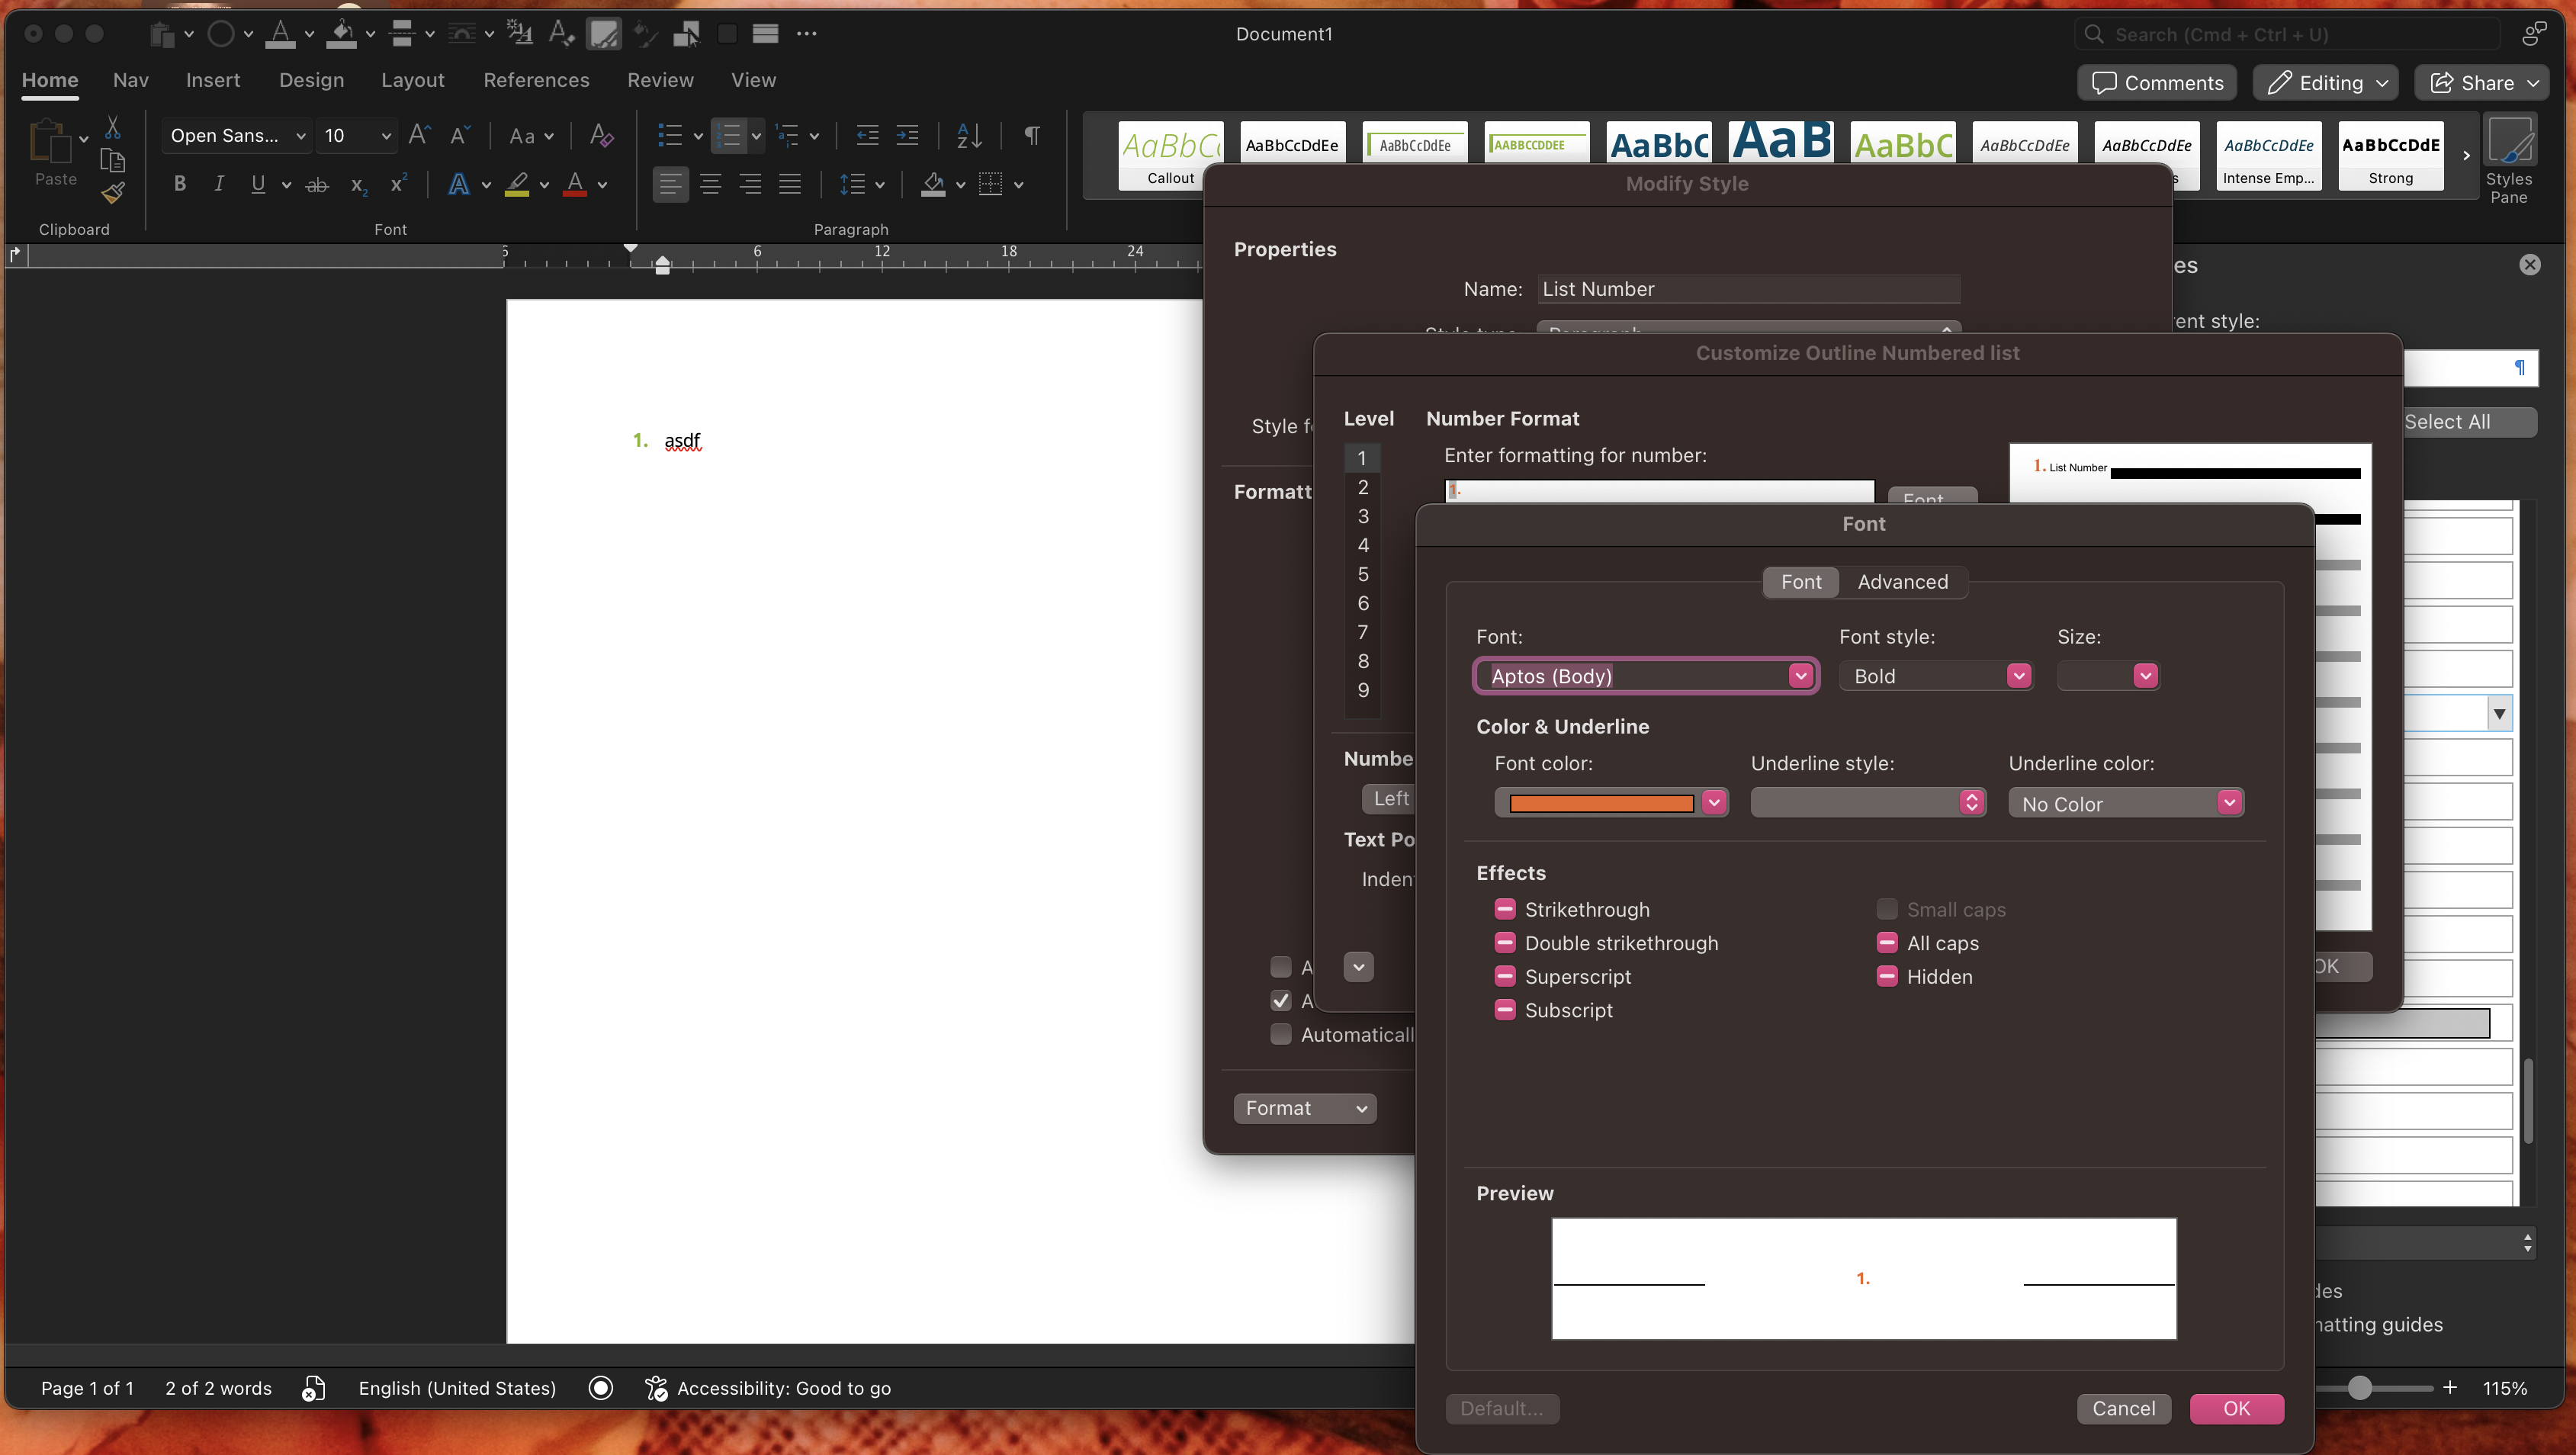The width and height of the screenshot is (2576, 1455).
Task: Click OK in the Font dialog
Action: 2236,1408
